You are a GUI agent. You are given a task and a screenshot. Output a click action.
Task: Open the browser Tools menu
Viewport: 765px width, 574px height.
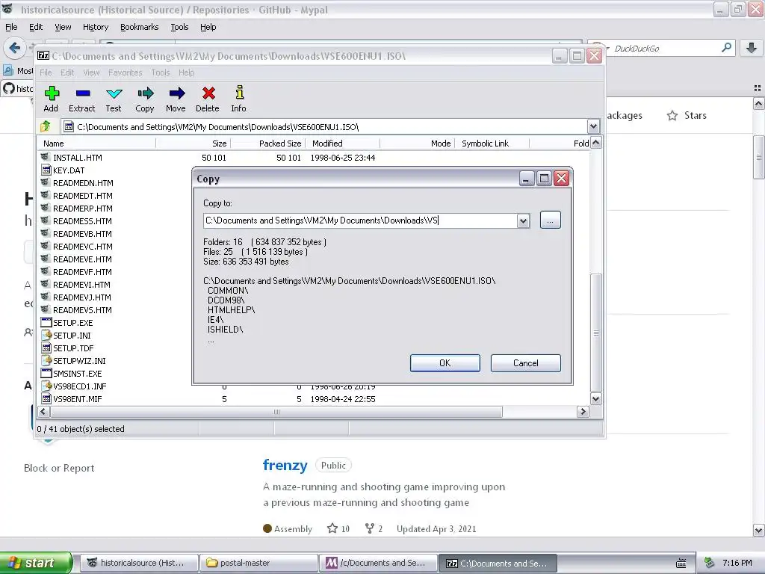[x=179, y=27]
